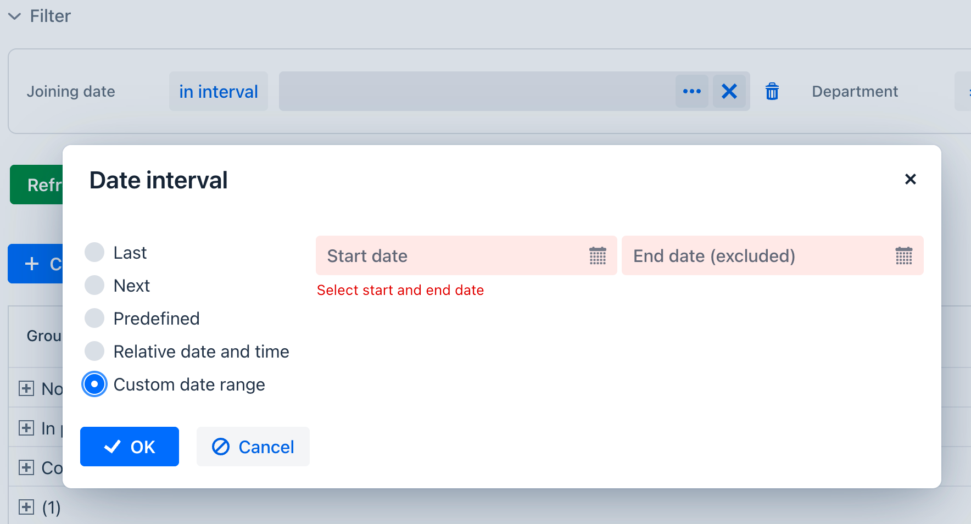Expand the row starting with 'In'
Image resolution: width=971 pixels, height=524 pixels.
pos(26,428)
